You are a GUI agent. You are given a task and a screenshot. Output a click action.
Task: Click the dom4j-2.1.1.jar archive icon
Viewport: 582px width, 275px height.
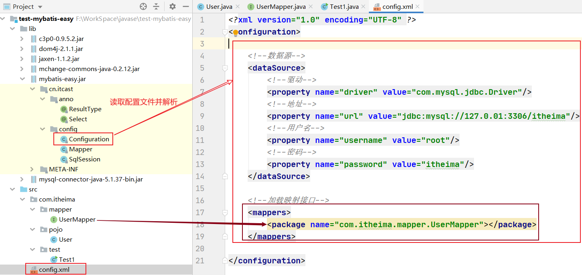pyautogui.click(x=33, y=49)
